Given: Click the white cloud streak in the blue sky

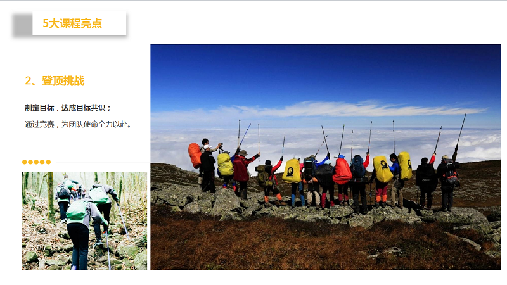Looking at the screenshot, I should 340,109.
